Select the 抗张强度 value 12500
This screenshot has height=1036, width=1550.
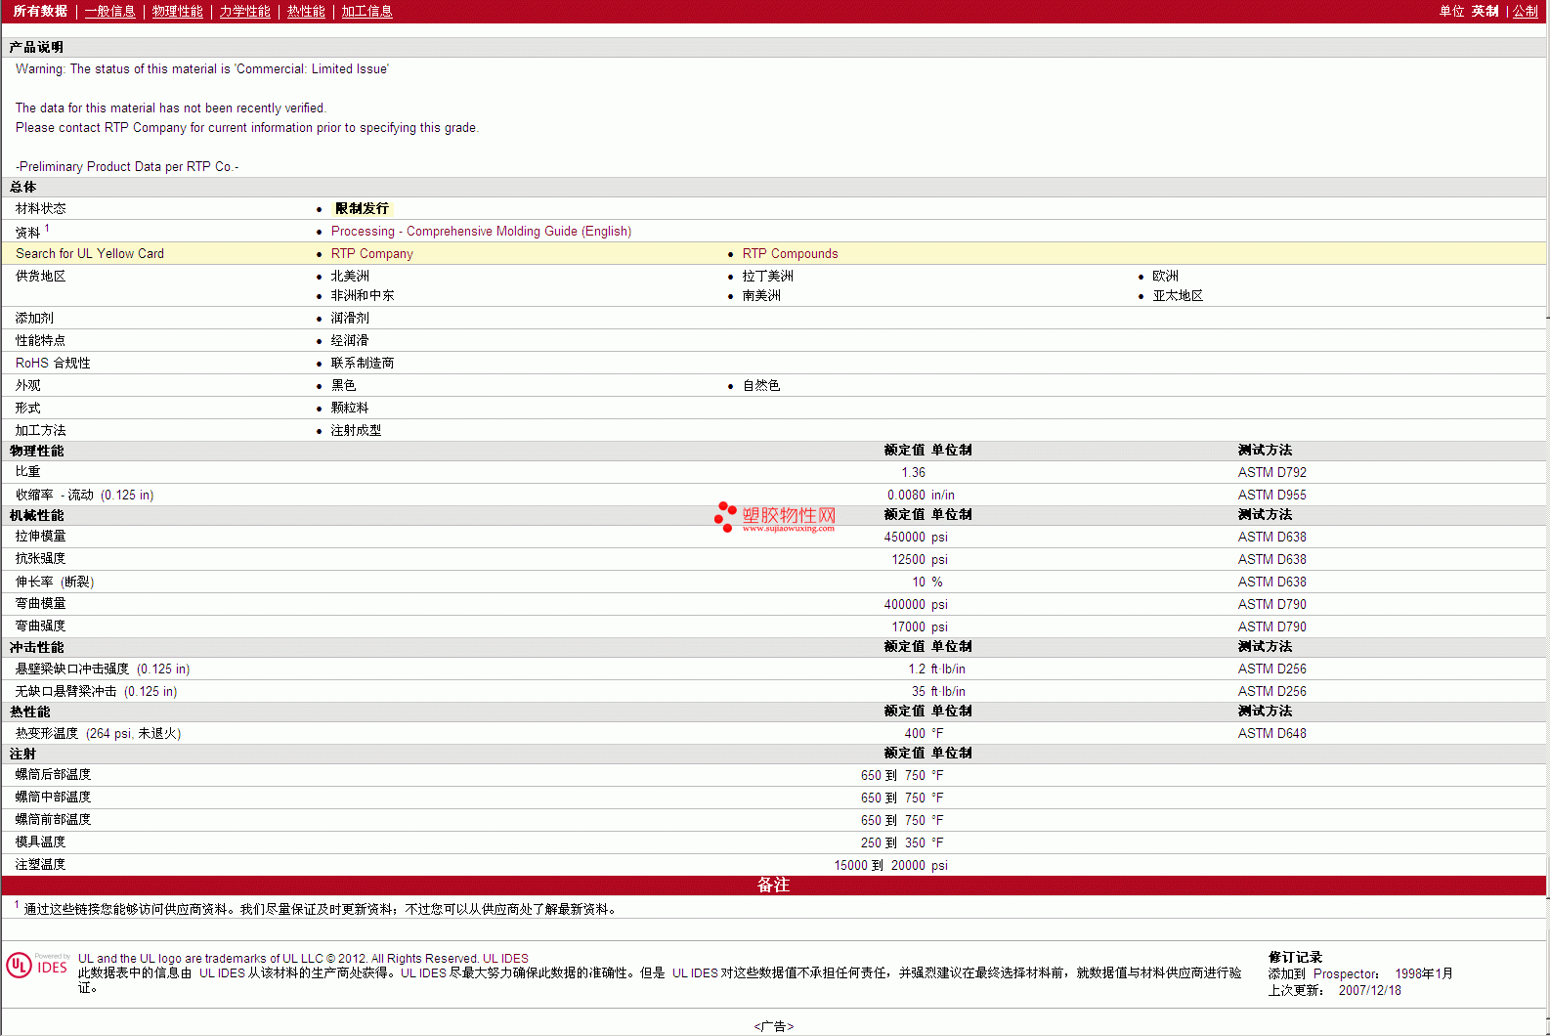click(908, 559)
